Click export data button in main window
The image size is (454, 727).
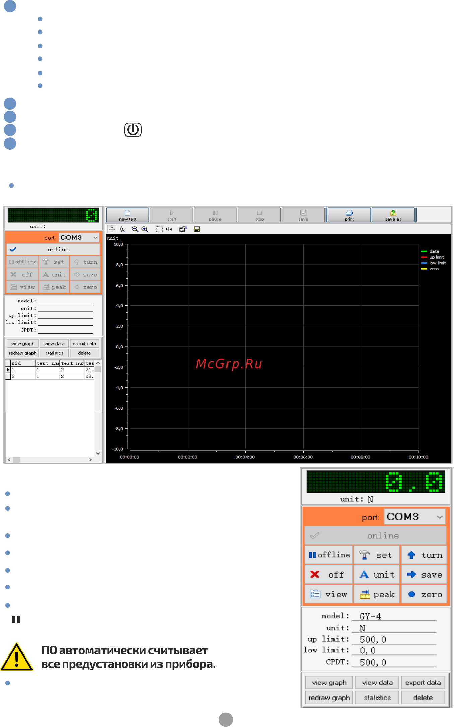(84, 344)
